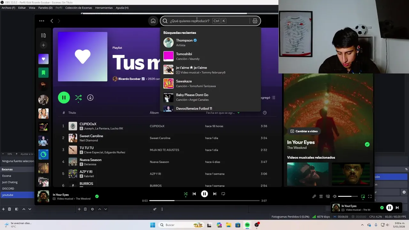Pause from mini player overlay
The width and height of the screenshot is (409, 230).
[x=390, y=208]
